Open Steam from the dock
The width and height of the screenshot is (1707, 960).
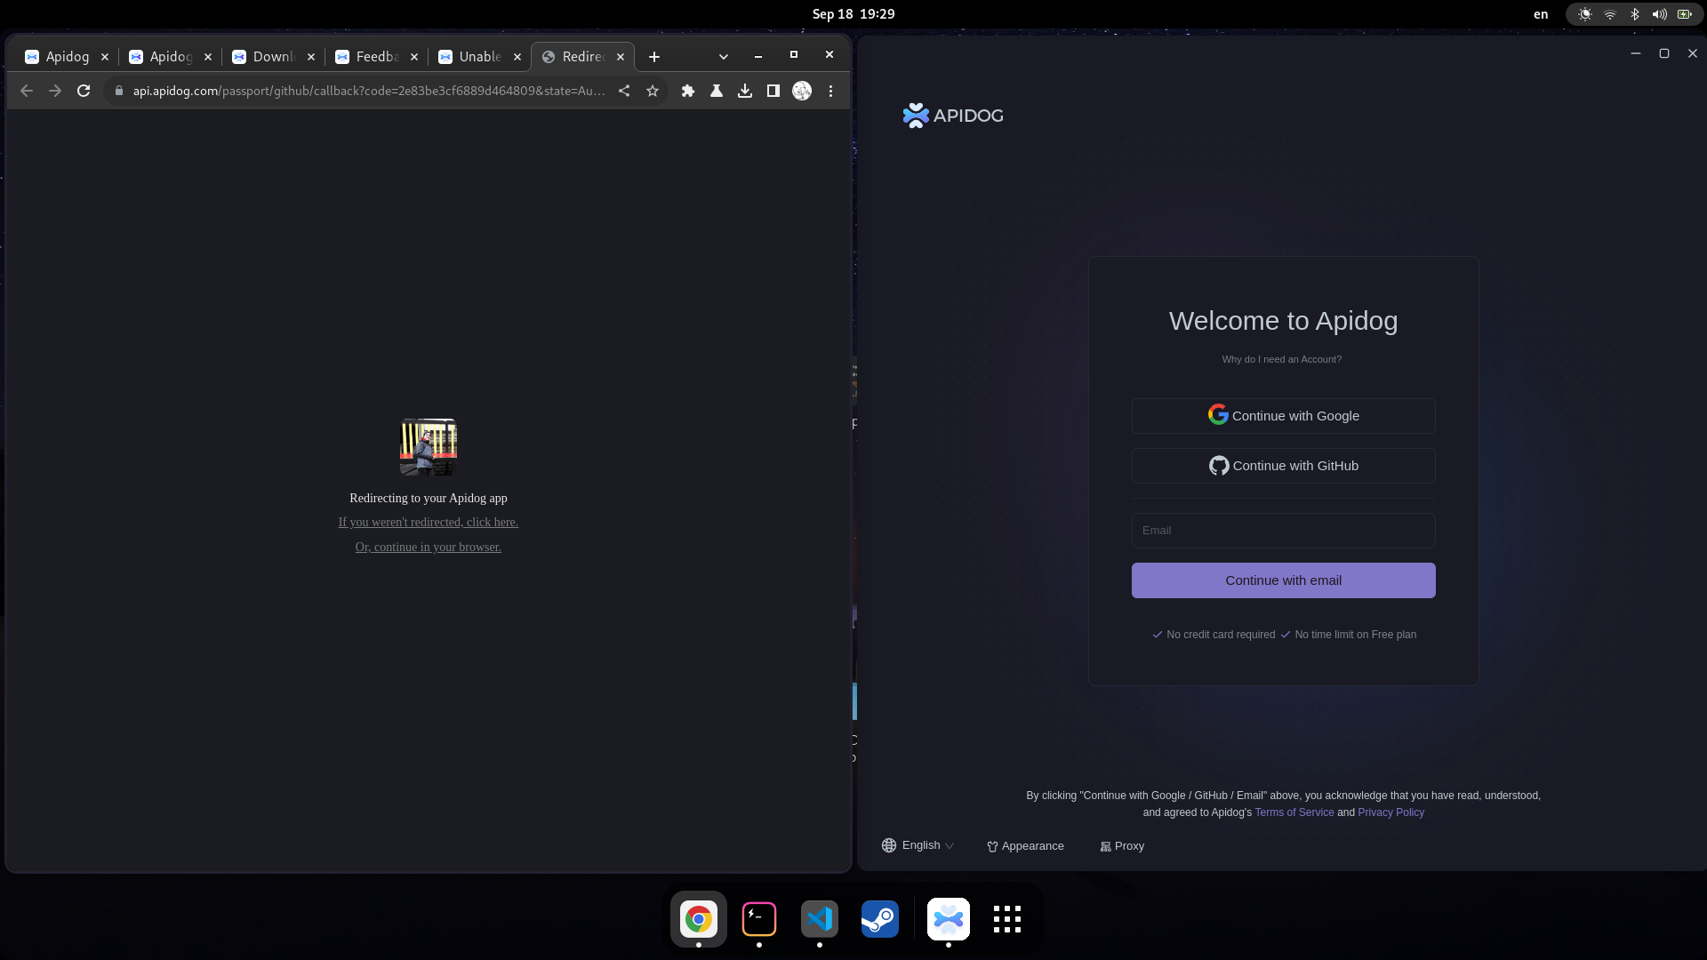click(x=880, y=919)
